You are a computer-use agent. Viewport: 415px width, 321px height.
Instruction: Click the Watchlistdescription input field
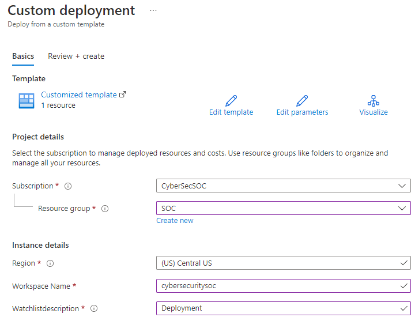tap(277, 308)
